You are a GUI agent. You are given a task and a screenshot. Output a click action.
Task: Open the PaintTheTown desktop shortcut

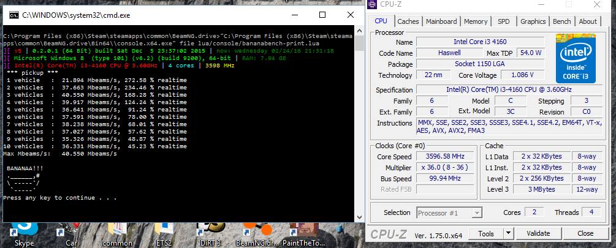303,235
